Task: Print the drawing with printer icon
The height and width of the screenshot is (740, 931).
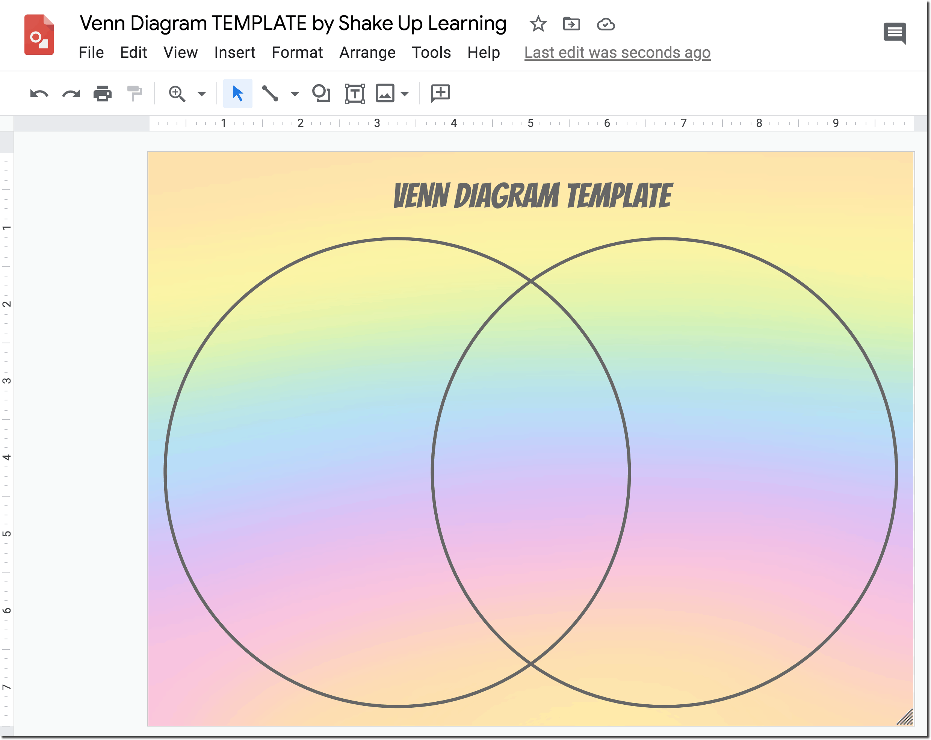Action: click(x=103, y=94)
